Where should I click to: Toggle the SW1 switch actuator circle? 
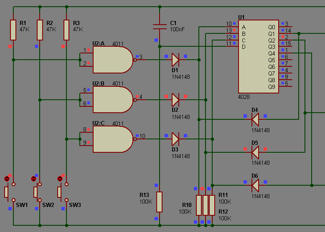pos(7,179)
